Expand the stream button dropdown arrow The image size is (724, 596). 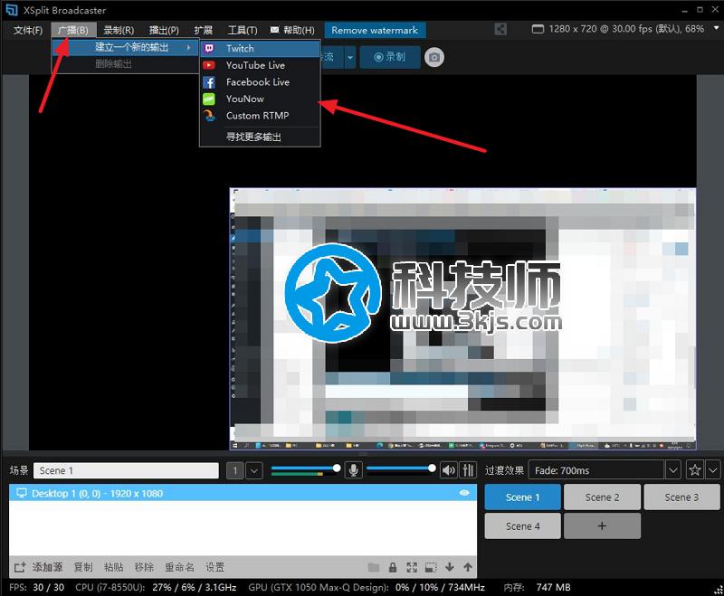[x=350, y=57]
